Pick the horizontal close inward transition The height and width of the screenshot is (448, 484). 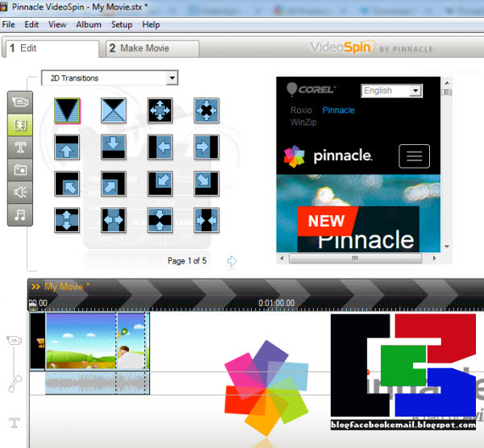207,220
